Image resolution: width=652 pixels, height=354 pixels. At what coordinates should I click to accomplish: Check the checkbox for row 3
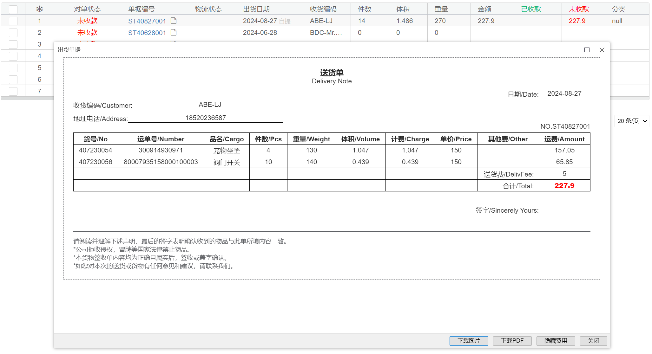coord(13,44)
